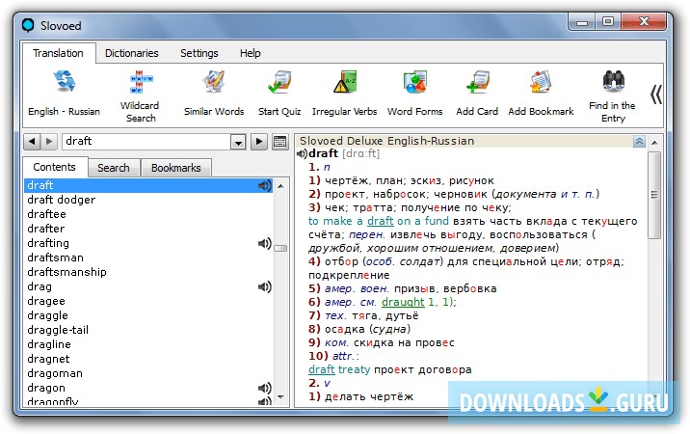Select 'drafter' in the word list
The height and width of the screenshot is (434, 690).
click(148, 229)
